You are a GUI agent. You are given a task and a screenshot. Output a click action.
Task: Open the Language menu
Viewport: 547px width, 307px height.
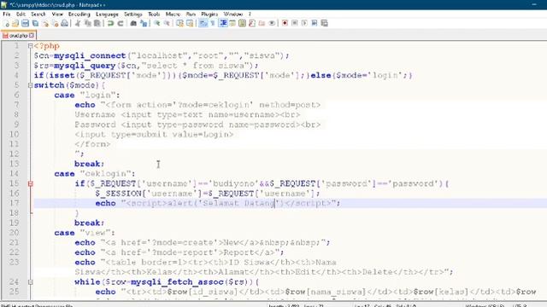[107, 14]
